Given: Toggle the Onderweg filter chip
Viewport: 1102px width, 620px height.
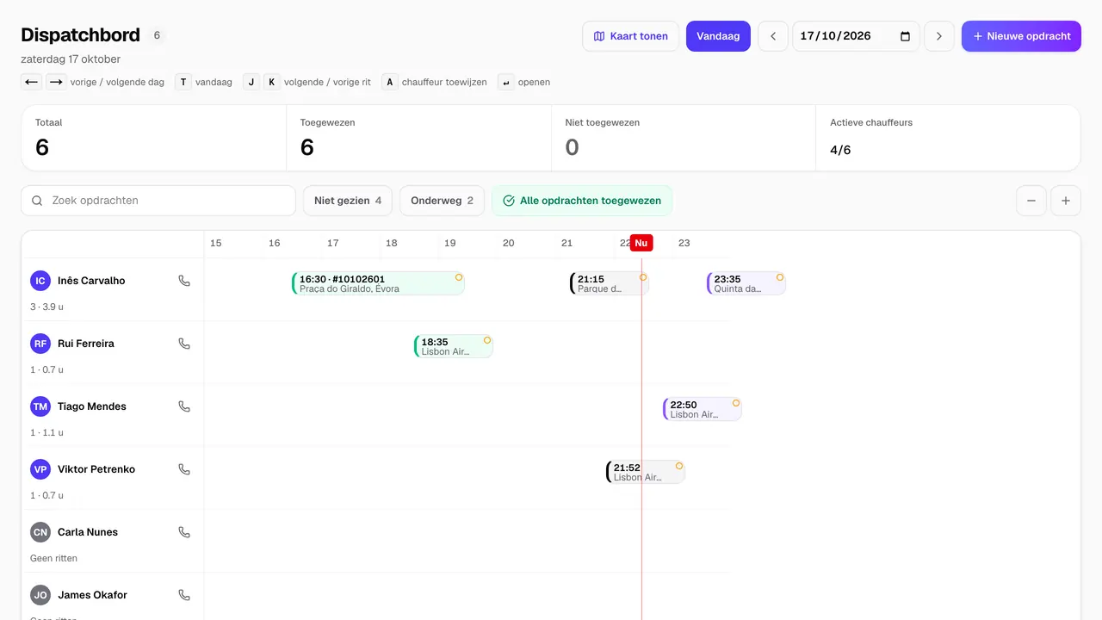Looking at the screenshot, I should pos(442,201).
